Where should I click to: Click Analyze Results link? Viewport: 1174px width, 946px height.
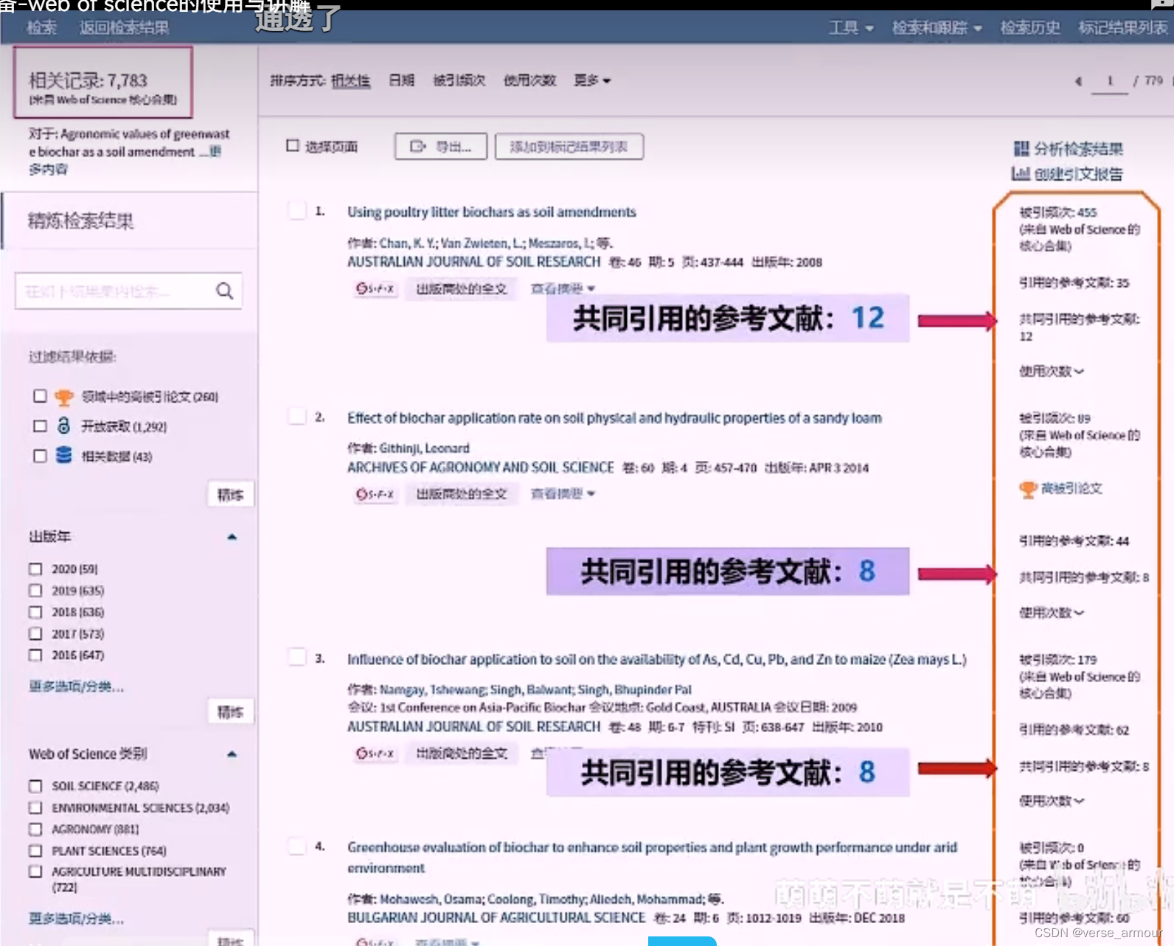click(1069, 149)
